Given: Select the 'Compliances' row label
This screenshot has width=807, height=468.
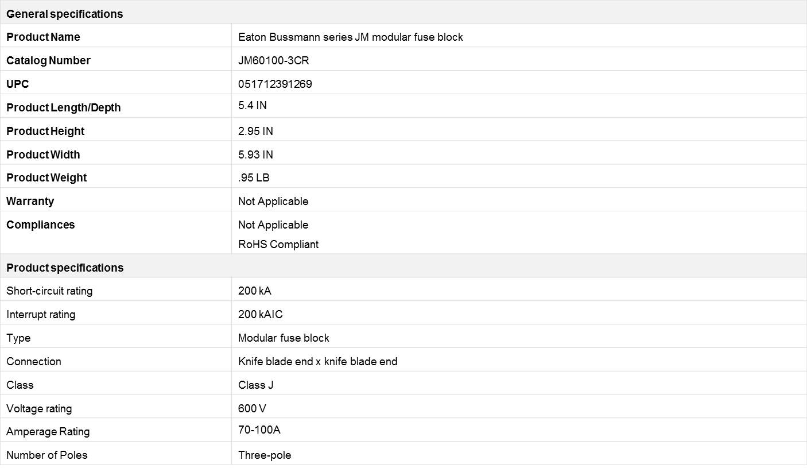Looking at the screenshot, I should click(x=40, y=225).
